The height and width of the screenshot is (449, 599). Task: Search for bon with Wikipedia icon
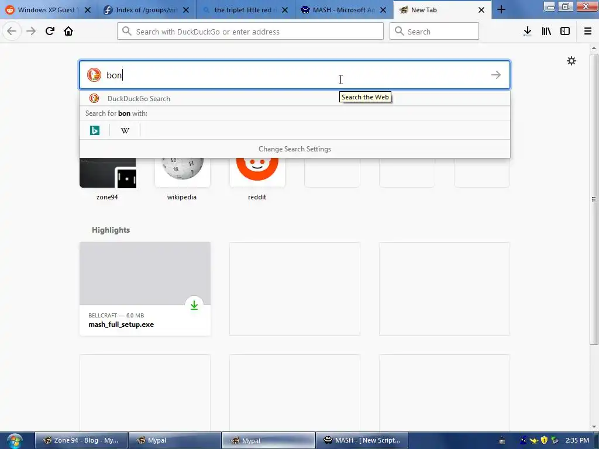[x=125, y=130]
